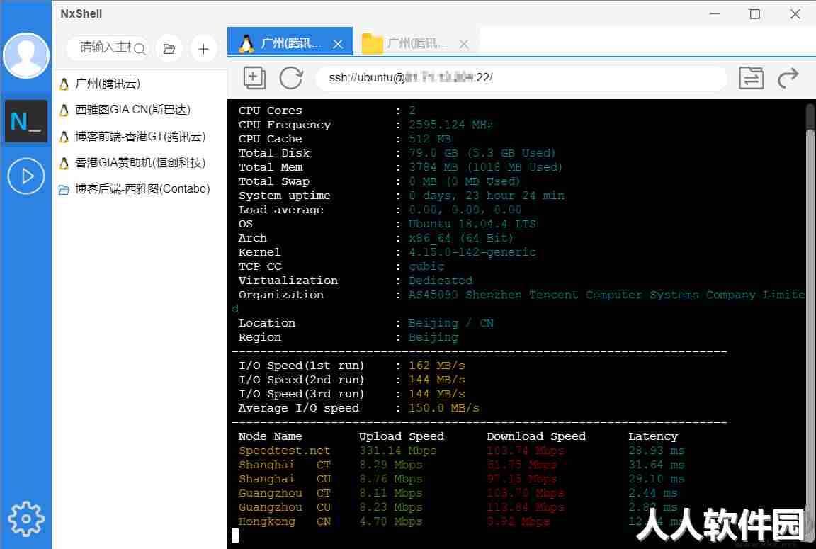
Task: Close the folder file-manager tab
Action: click(464, 44)
